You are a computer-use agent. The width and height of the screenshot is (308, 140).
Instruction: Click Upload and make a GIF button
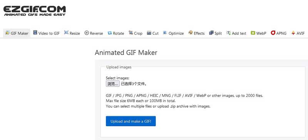(x=131, y=121)
